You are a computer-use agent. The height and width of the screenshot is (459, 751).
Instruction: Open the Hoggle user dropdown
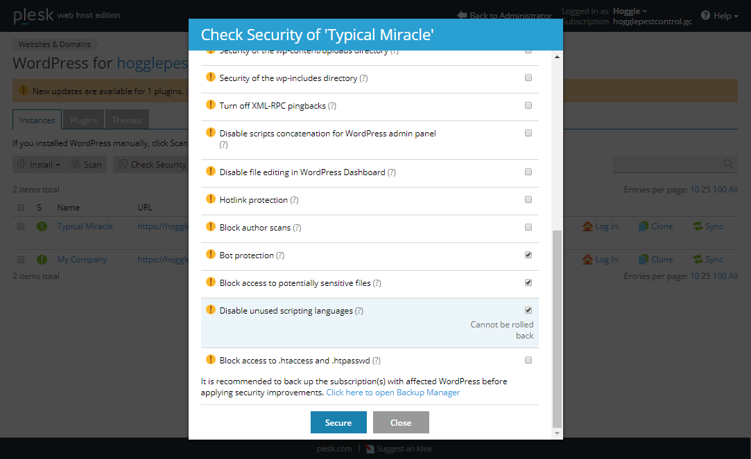pyautogui.click(x=630, y=11)
